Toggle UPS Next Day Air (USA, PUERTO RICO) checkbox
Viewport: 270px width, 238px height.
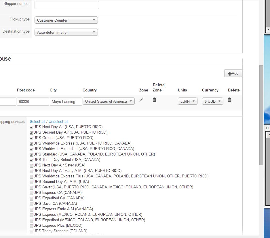click(x=31, y=128)
